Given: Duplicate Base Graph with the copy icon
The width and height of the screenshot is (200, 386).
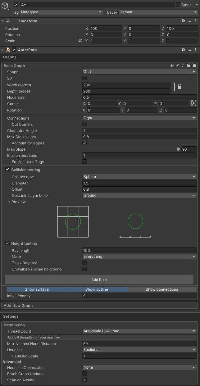Looking at the screenshot, I should [x=189, y=66].
